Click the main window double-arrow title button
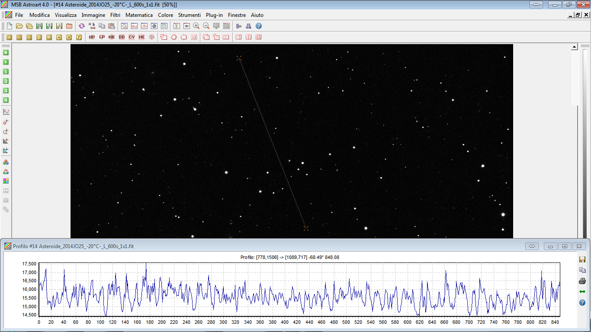591x332 pixels. click(x=536, y=4)
